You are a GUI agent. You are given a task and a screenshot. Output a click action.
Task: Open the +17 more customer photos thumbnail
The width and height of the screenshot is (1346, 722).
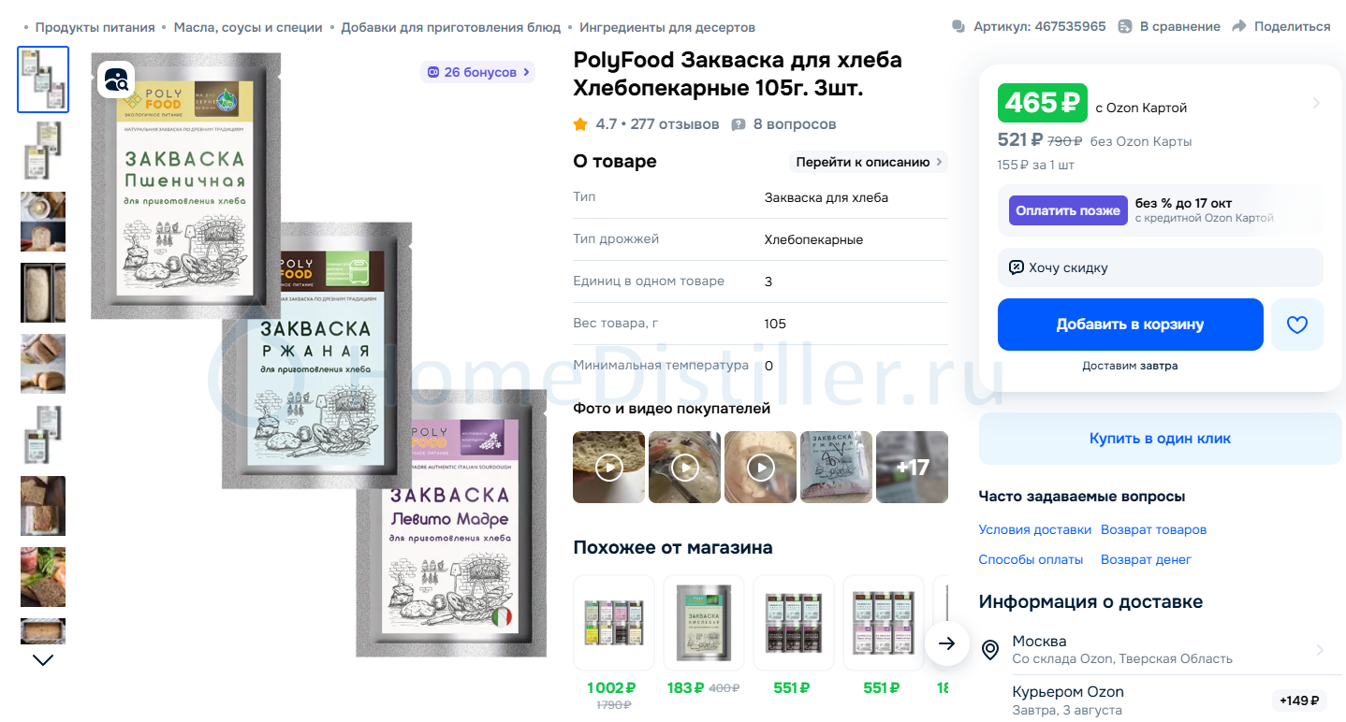[x=913, y=467]
